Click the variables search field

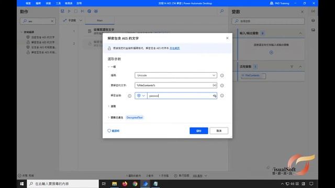click(268, 21)
